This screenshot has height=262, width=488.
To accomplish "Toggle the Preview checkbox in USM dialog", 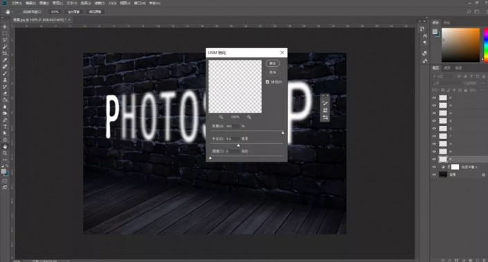I will point(267,82).
